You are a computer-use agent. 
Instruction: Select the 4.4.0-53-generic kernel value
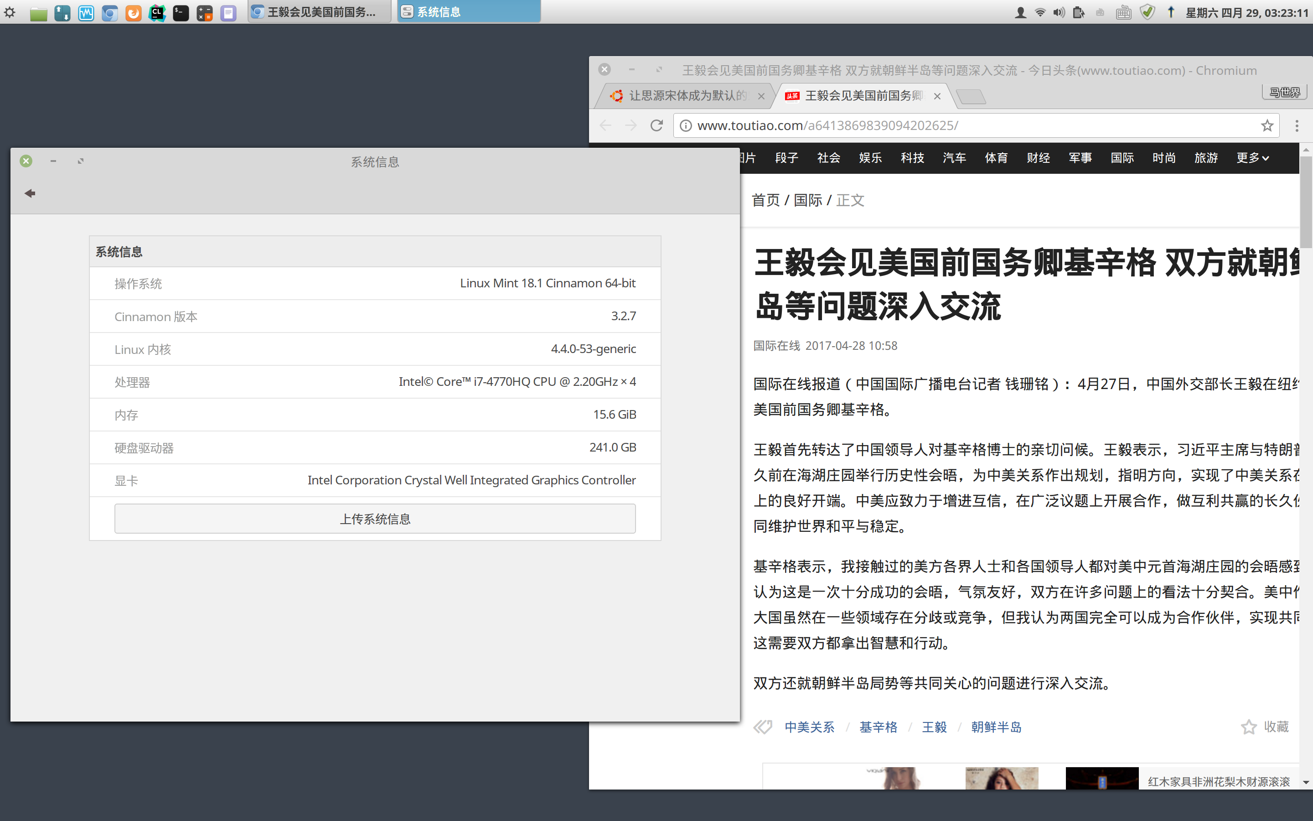(594, 348)
